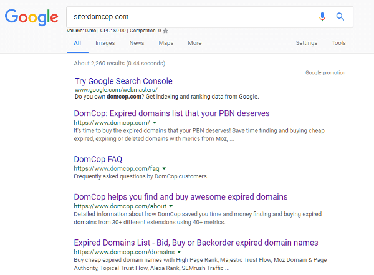Open the Expired Domains List - Bid, Buy result
374x275 pixels.
click(196, 243)
